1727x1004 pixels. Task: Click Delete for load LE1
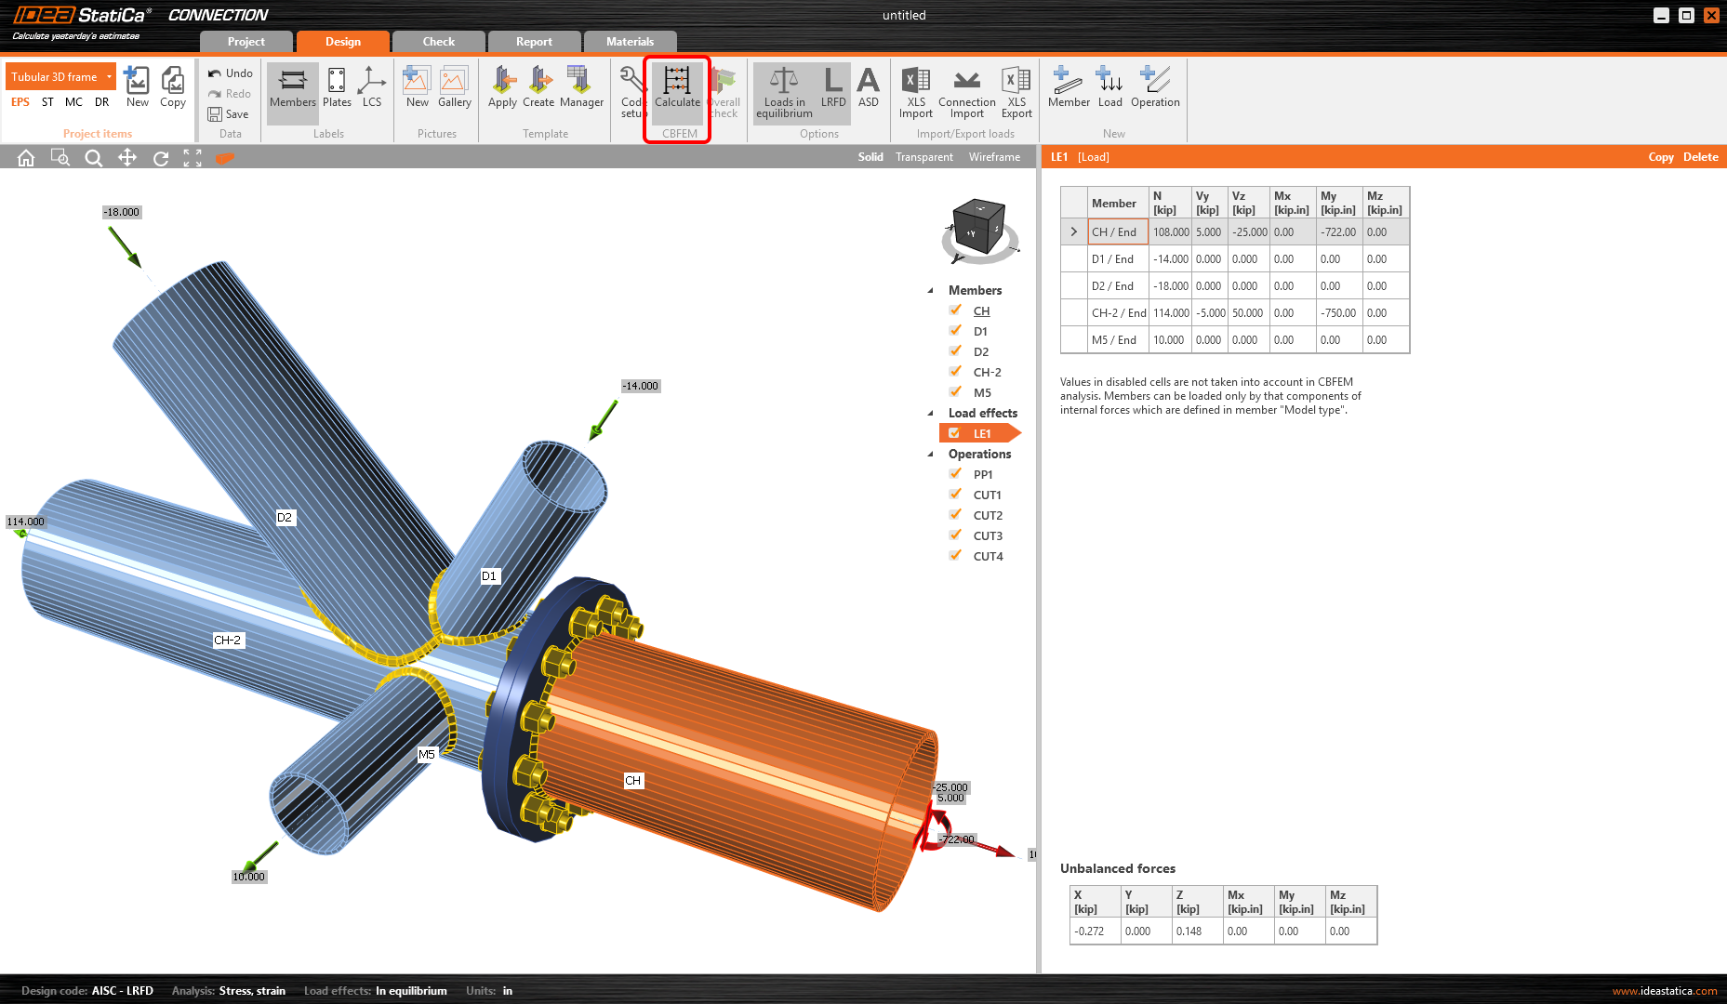point(1700,157)
